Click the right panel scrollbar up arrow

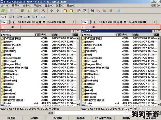click(x=159, y=38)
